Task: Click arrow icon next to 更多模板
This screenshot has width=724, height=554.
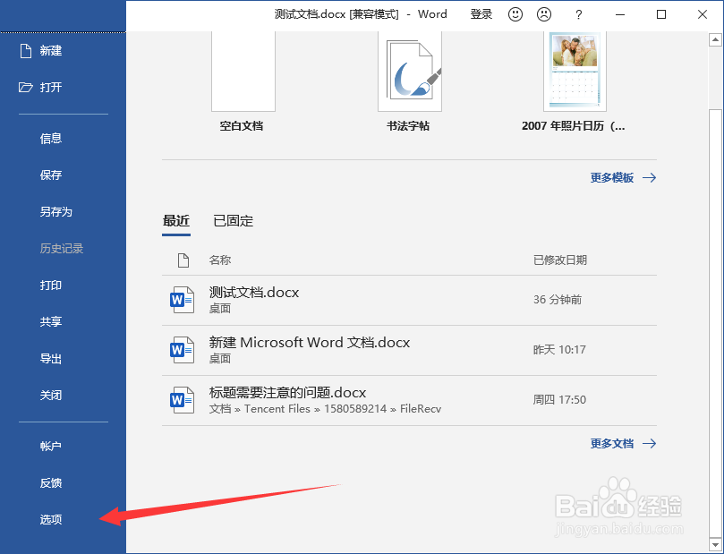Action: pos(649,178)
